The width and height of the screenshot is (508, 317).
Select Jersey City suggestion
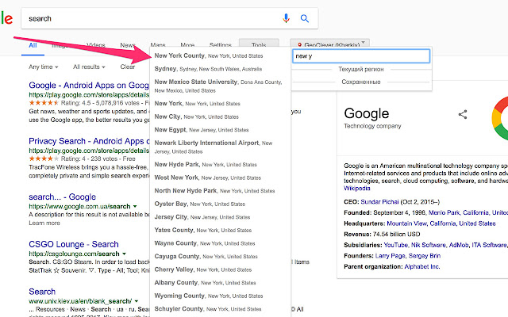tap(221, 217)
